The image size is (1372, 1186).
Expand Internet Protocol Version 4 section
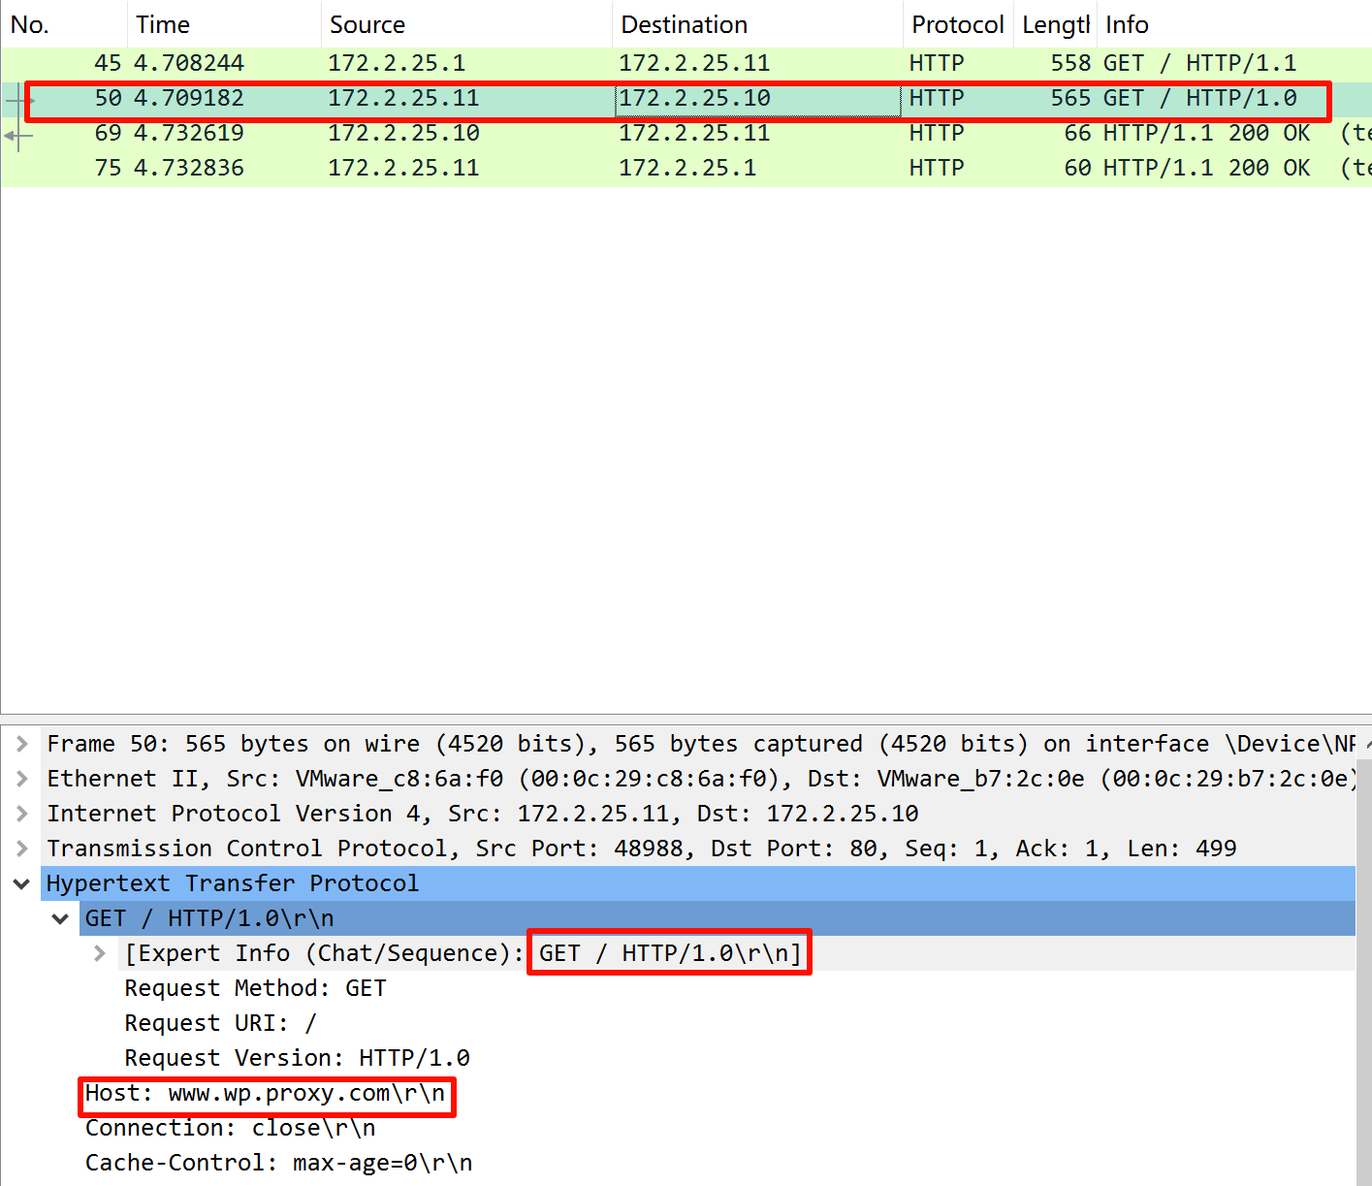(x=21, y=814)
